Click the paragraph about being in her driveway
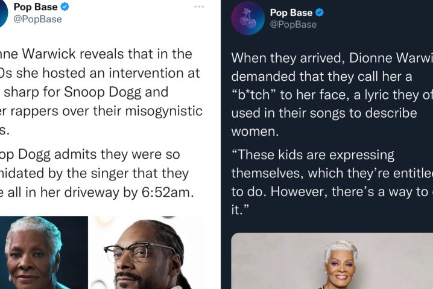The image size is (433, 289). point(96,174)
